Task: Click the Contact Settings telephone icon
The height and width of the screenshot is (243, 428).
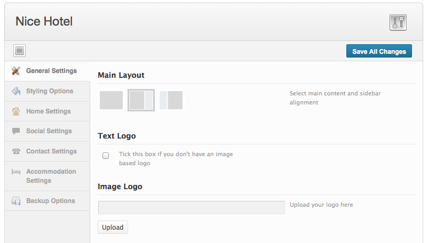Action: [x=16, y=151]
